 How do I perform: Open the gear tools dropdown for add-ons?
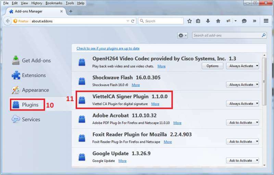pyautogui.click(x=183, y=36)
